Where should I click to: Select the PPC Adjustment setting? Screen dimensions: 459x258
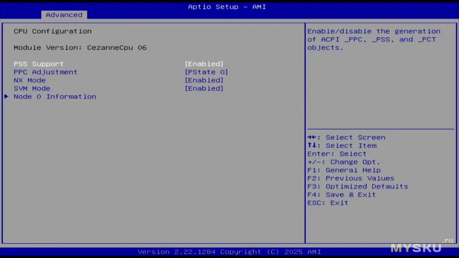45,72
